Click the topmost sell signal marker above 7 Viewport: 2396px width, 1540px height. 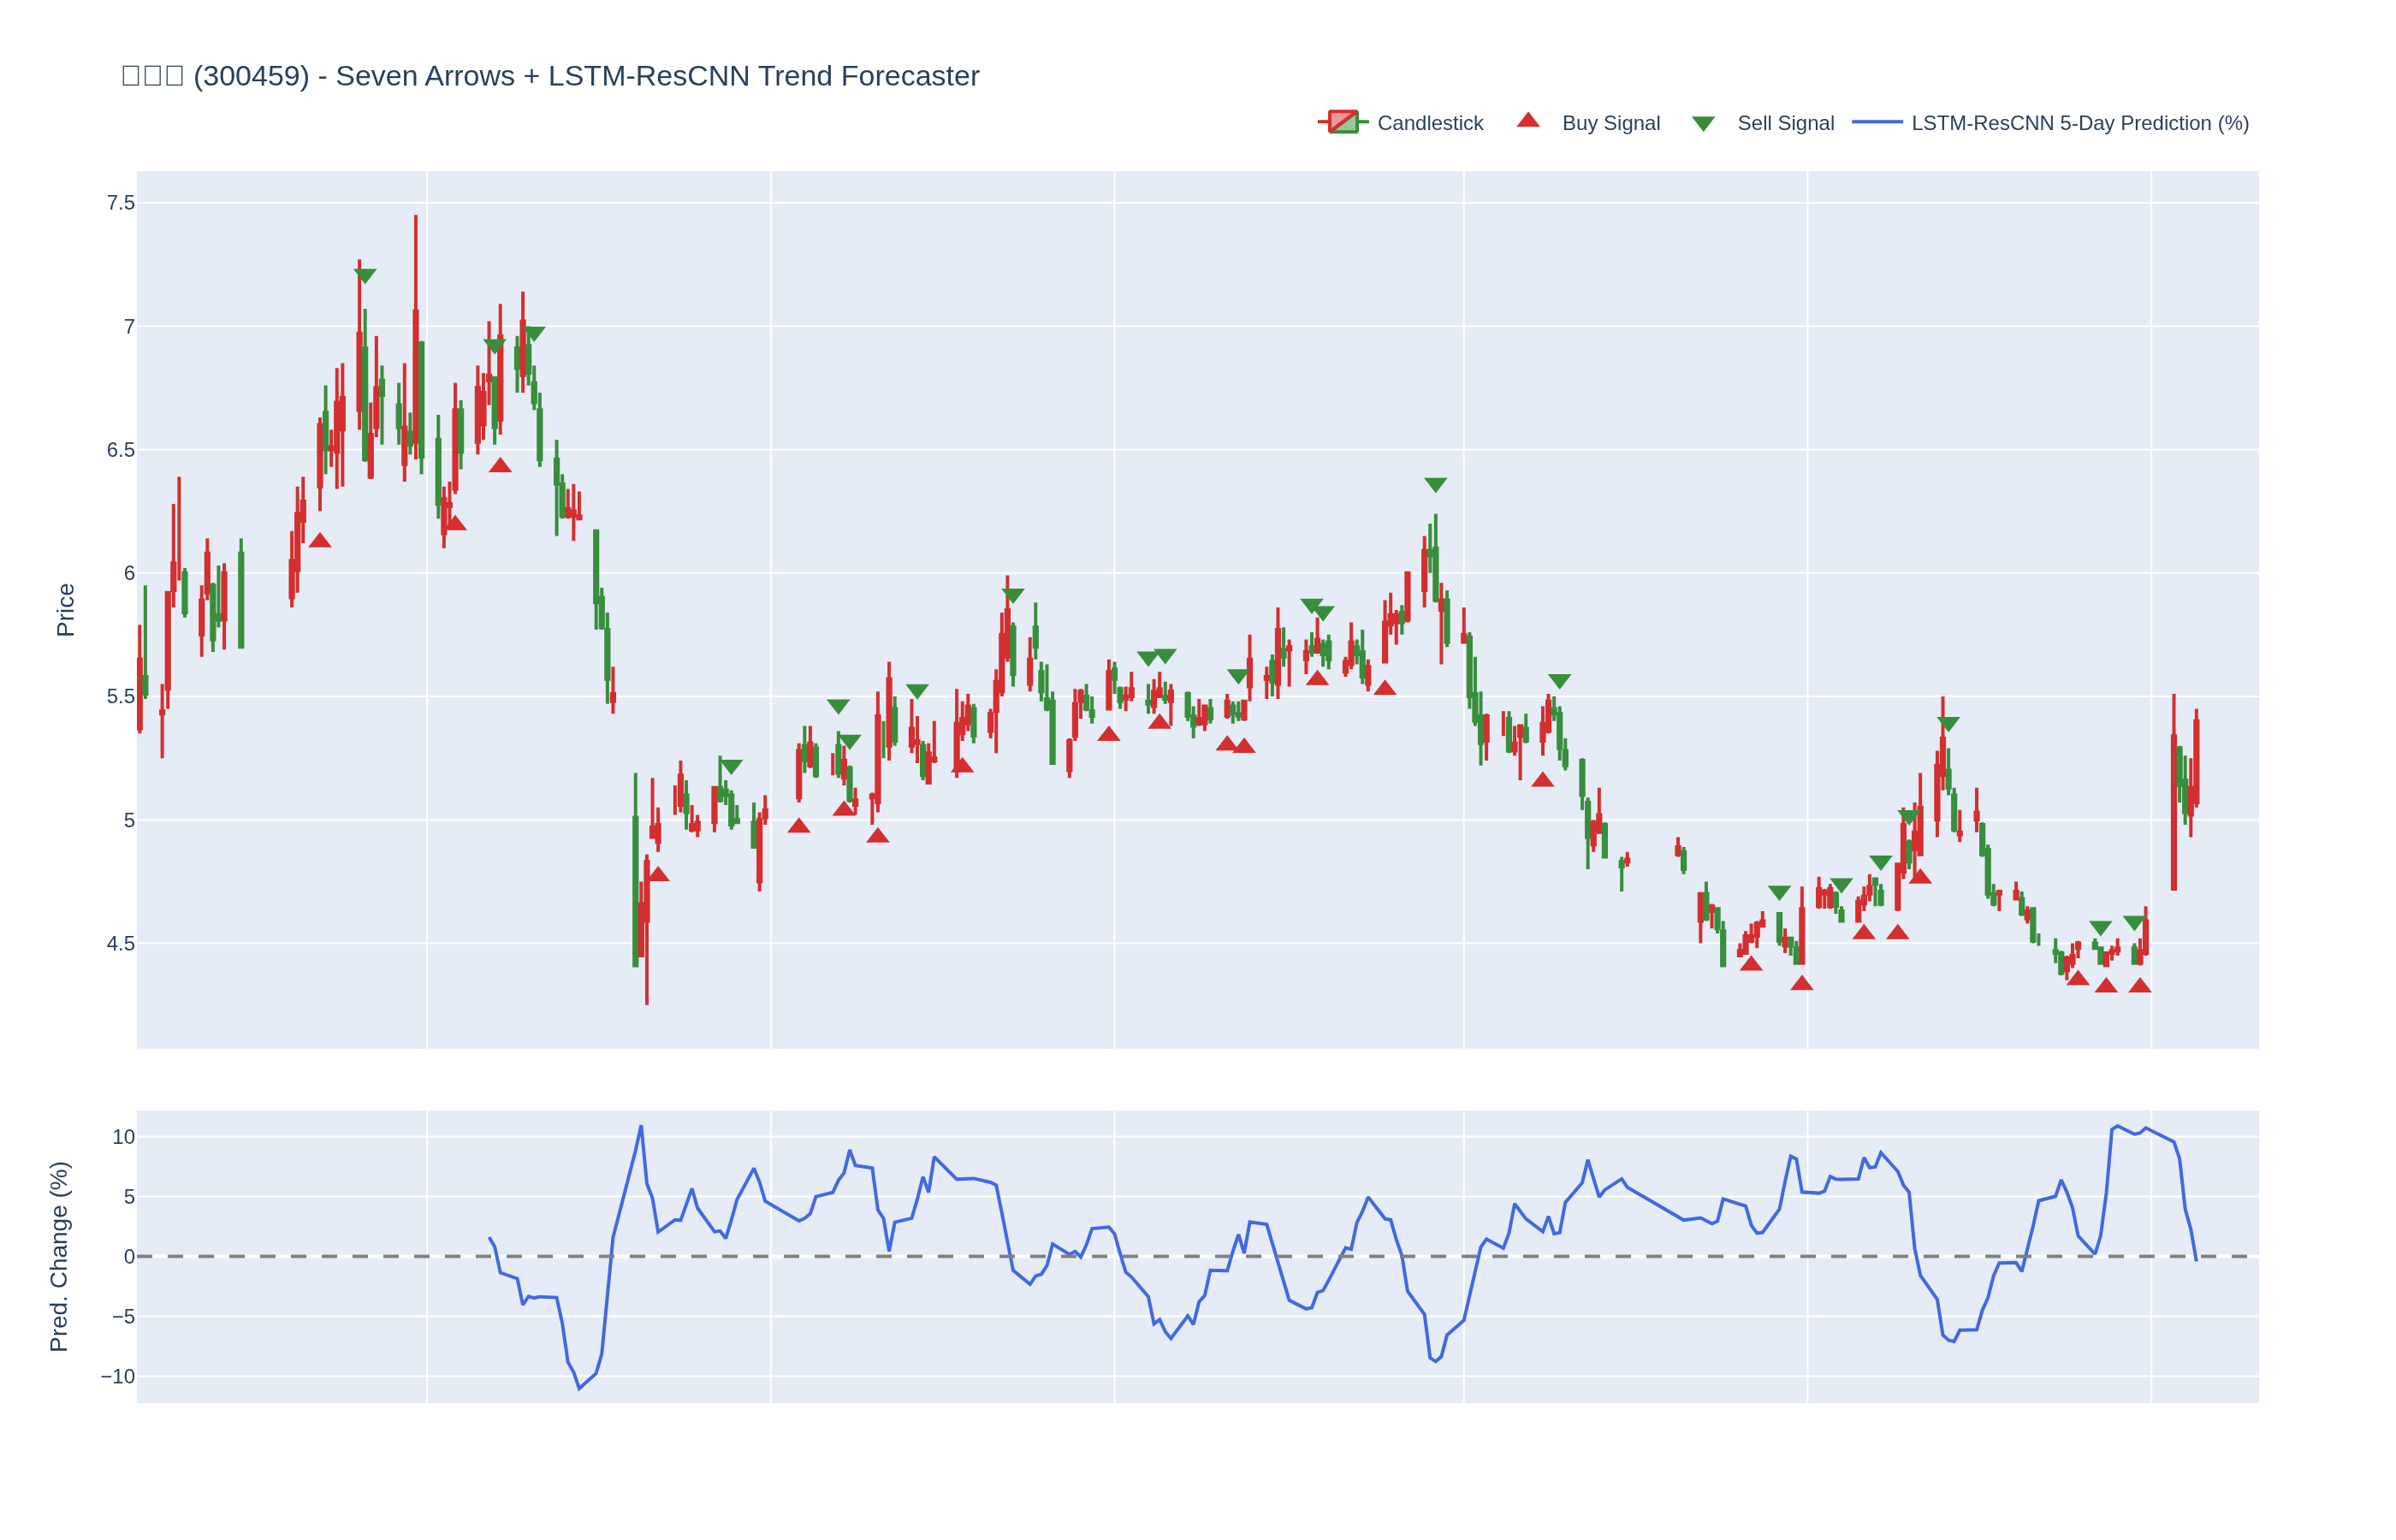(x=365, y=275)
